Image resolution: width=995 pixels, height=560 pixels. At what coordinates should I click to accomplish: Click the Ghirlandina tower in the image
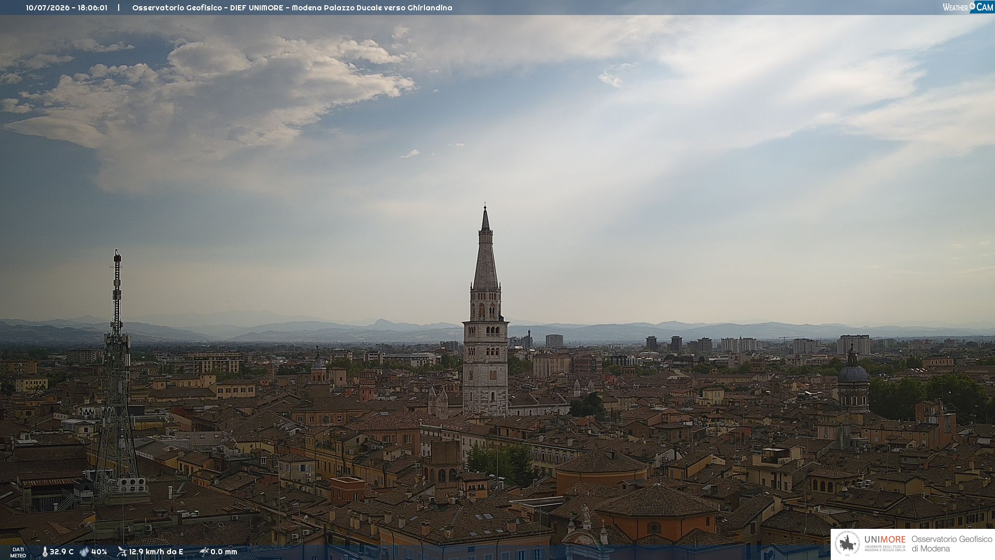[x=486, y=311]
